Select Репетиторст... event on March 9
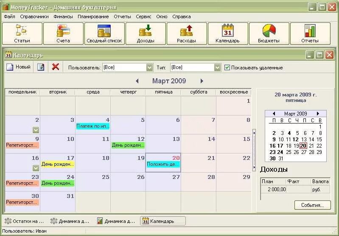This screenshot has width=339, height=236. (x=22, y=145)
